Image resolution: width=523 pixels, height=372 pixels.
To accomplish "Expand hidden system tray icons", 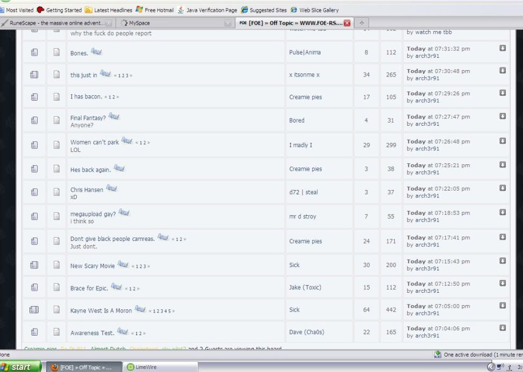I will [x=491, y=367].
